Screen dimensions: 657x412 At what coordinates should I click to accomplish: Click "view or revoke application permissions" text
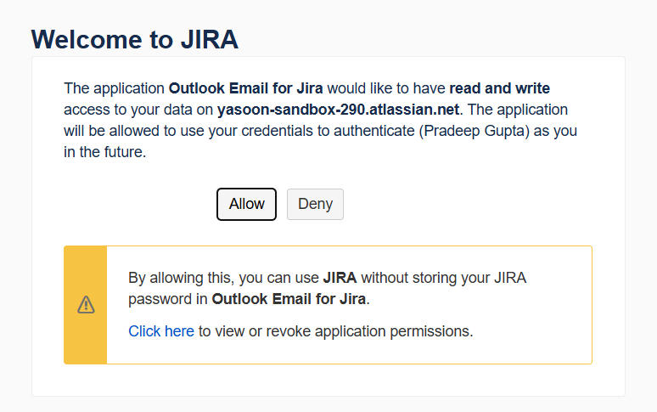tap(335, 331)
